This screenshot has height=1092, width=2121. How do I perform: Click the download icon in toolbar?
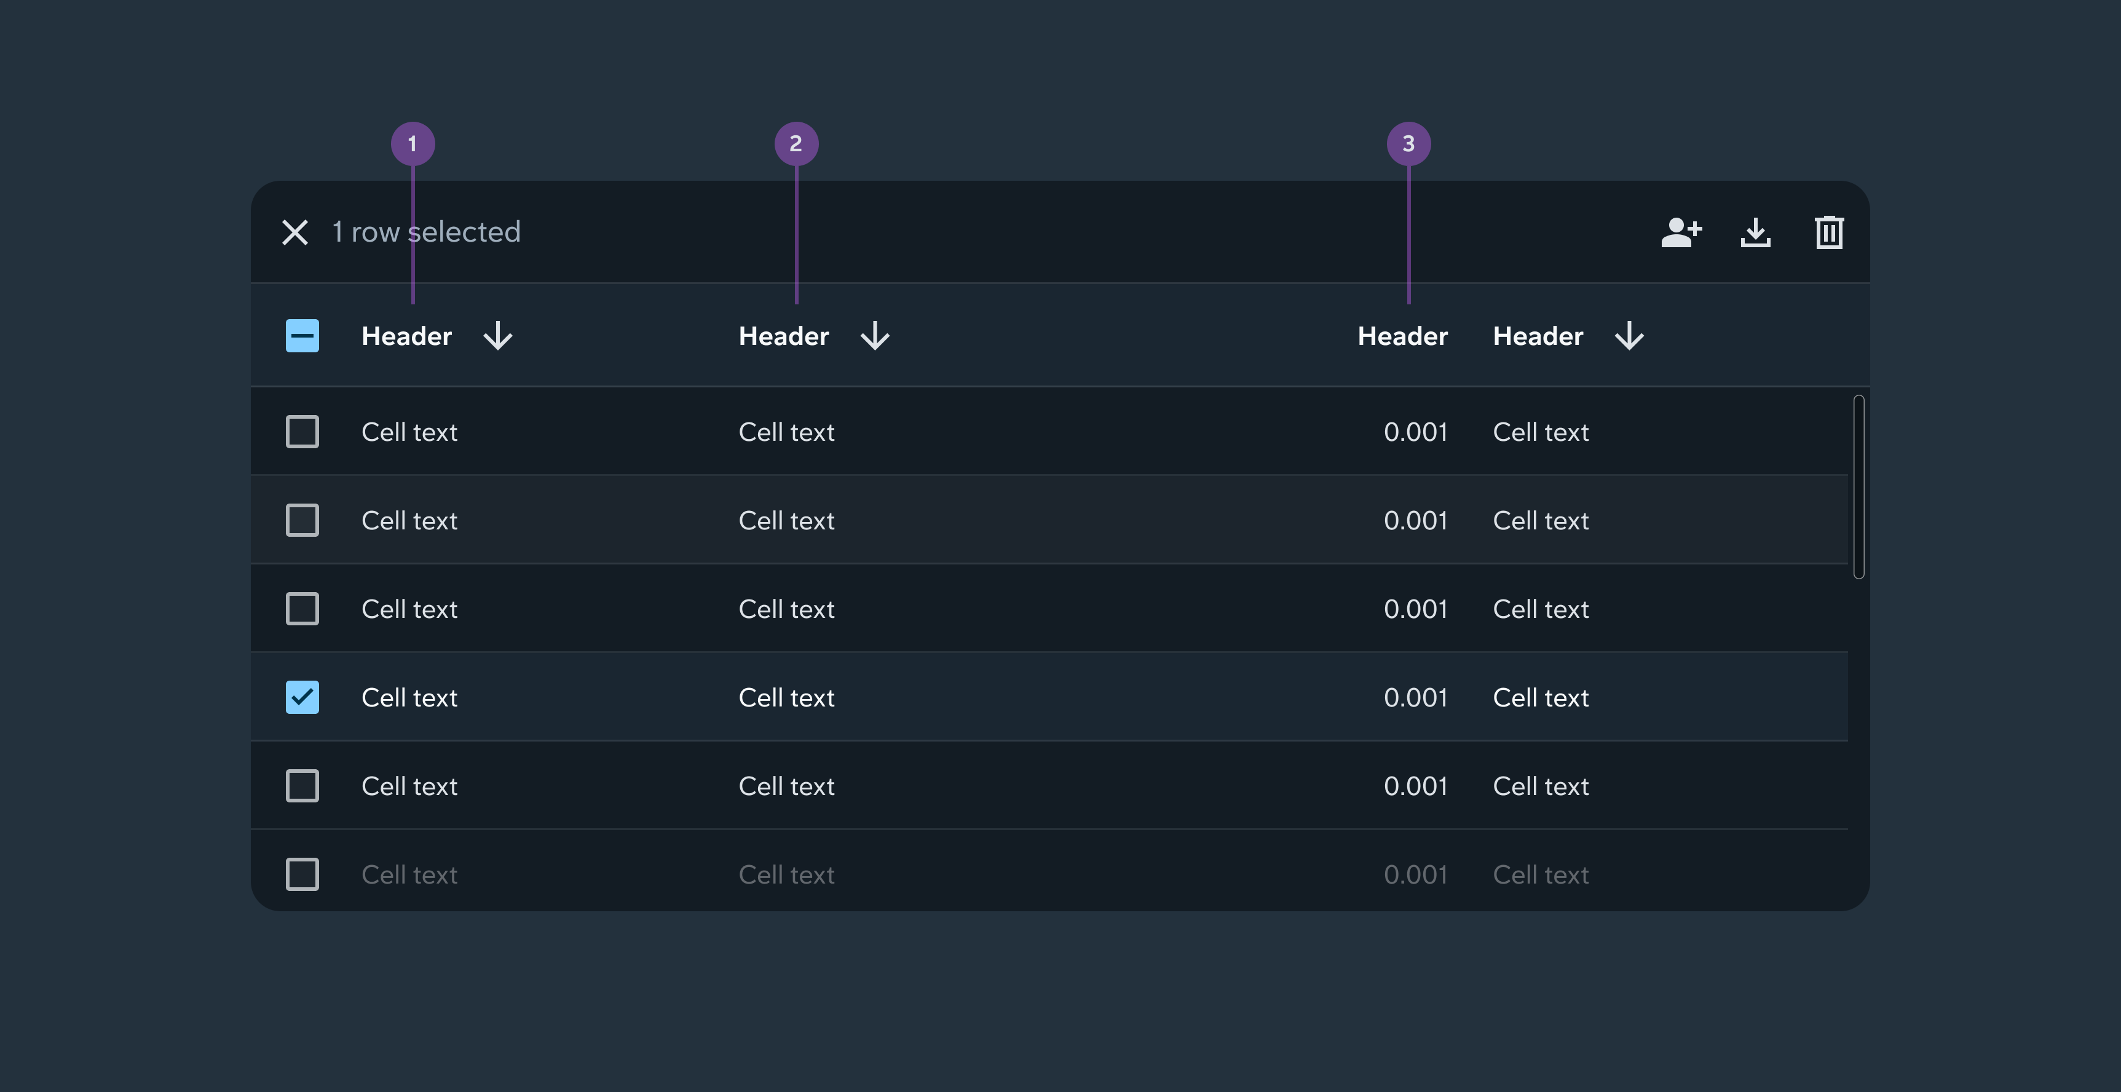tap(1755, 232)
